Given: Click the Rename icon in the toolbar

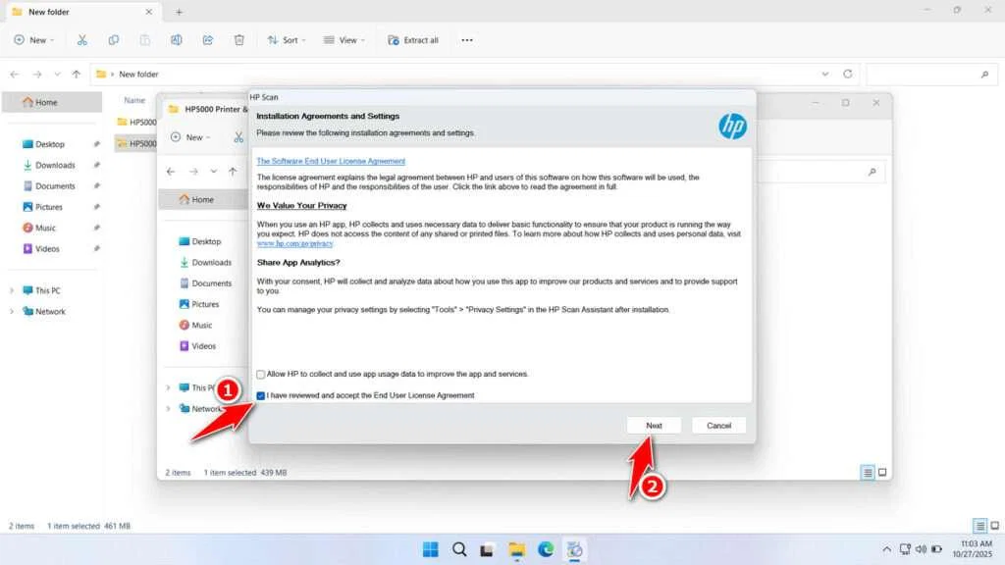Looking at the screenshot, I should click(177, 40).
